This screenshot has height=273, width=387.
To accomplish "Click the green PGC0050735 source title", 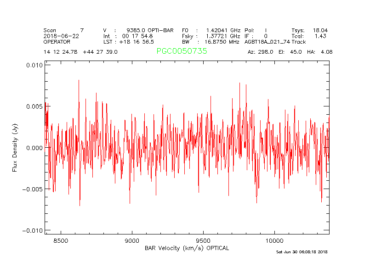I will 182,51.
